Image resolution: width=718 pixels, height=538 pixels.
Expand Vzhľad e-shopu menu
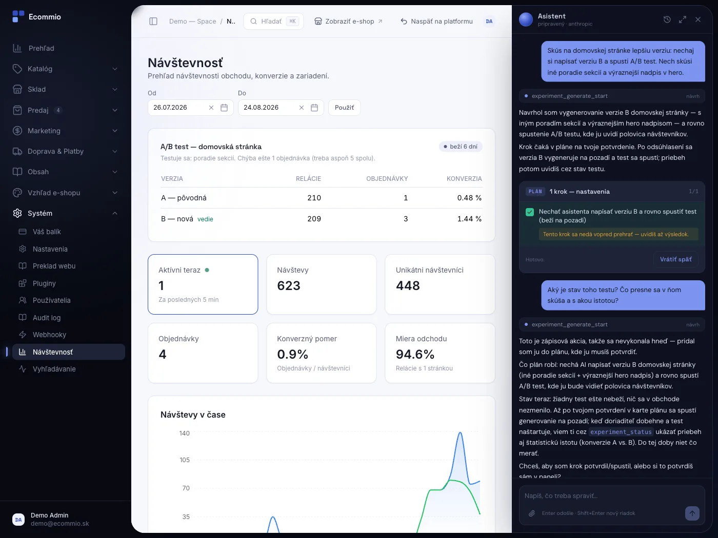(x=66, y=193)
